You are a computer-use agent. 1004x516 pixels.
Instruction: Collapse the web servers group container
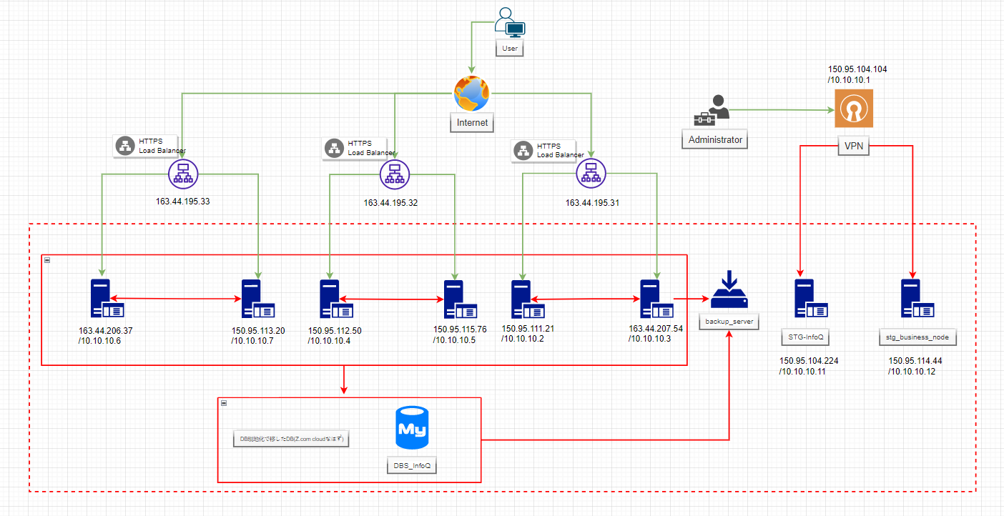46,260
